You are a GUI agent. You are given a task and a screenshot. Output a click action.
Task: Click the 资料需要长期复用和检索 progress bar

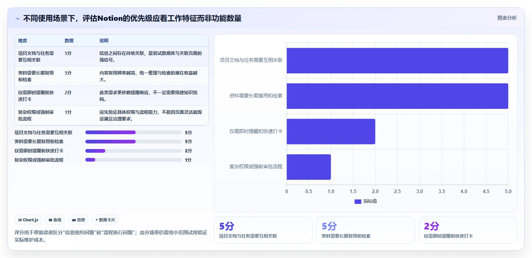pos(133,142)
